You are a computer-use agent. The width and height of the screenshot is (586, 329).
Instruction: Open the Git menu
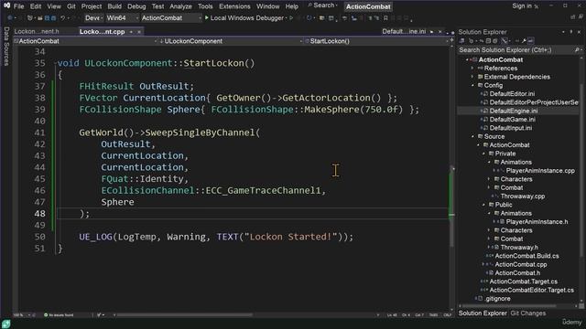point(71,6)
